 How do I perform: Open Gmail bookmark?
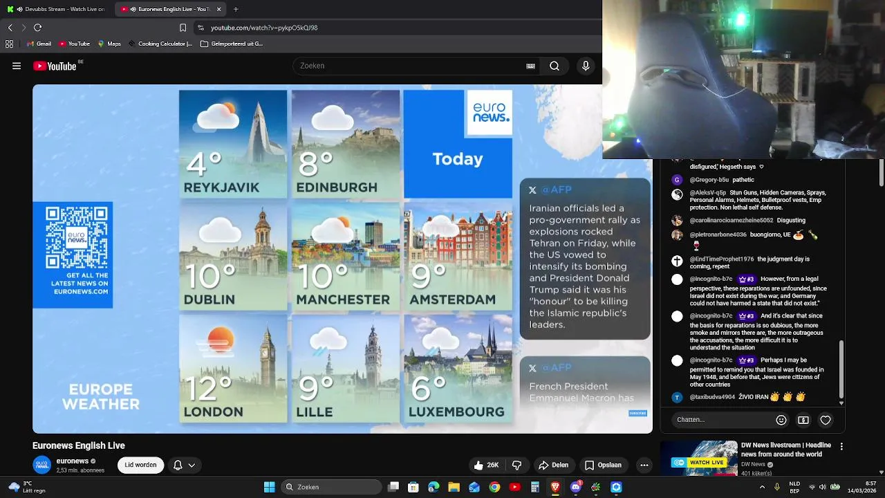point(39,44)
